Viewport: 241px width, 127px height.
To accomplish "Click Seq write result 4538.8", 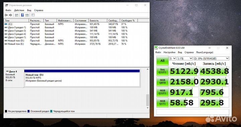I will (x=215, y=71).
